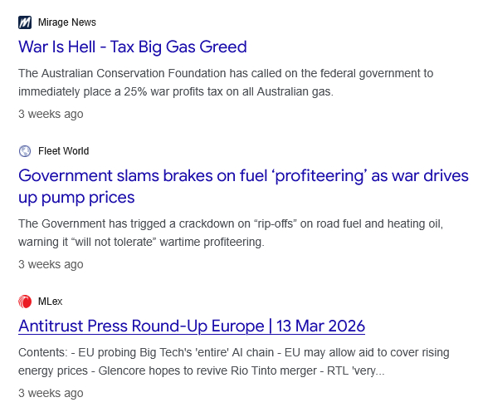Screen dimensions: 478x417
Task: Open the 'Government slams brakes on fuel profiteering' headline
Action: (x=243, y=186)
